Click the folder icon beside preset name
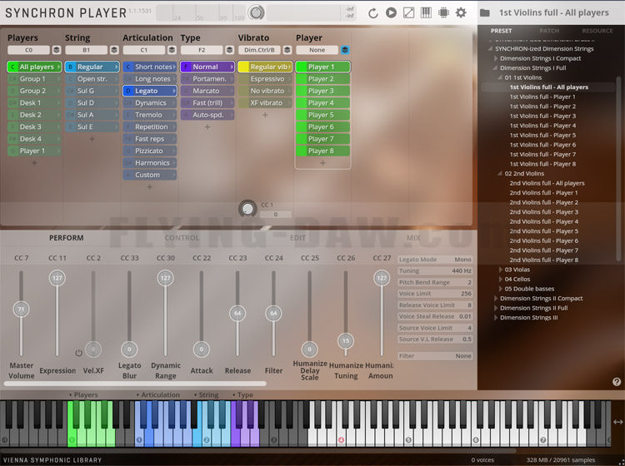 tap(485, 12)
